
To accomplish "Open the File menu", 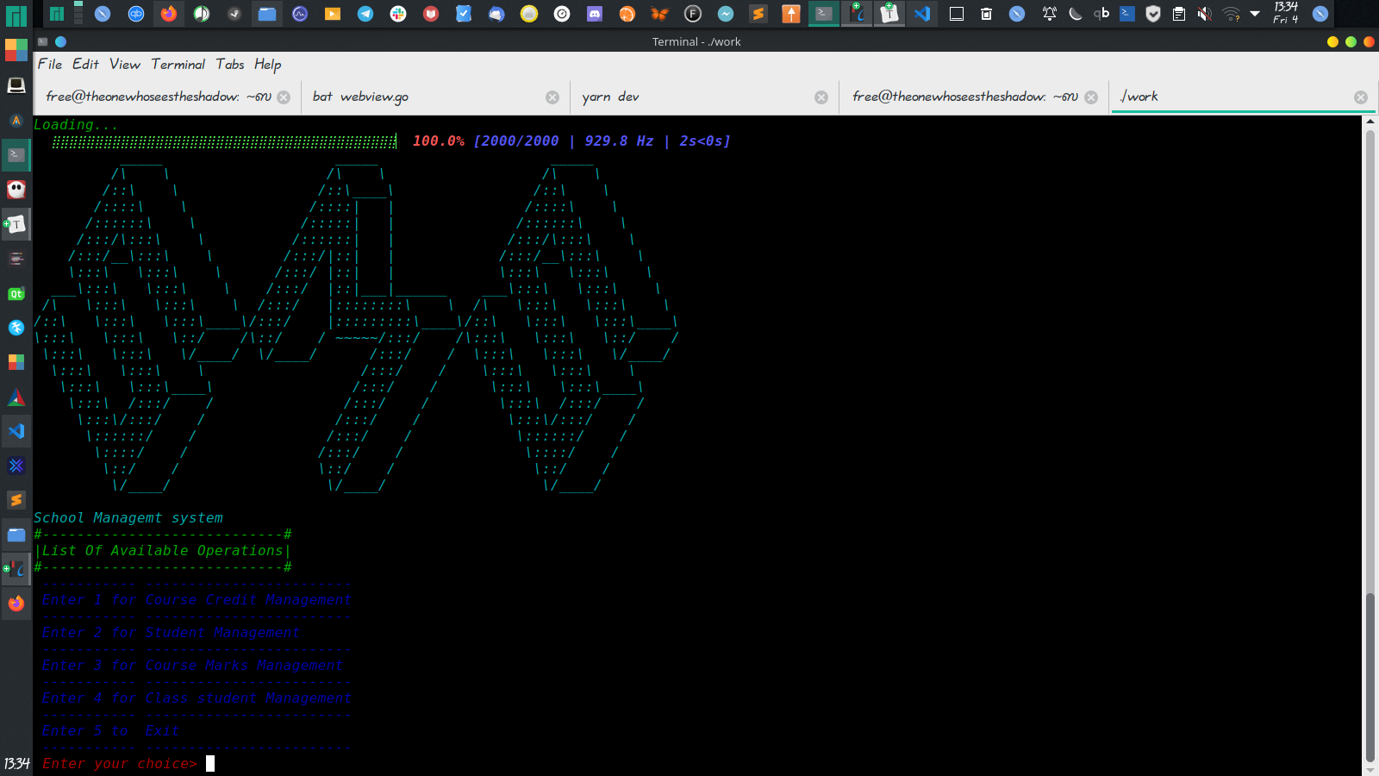I will (49, 65).
